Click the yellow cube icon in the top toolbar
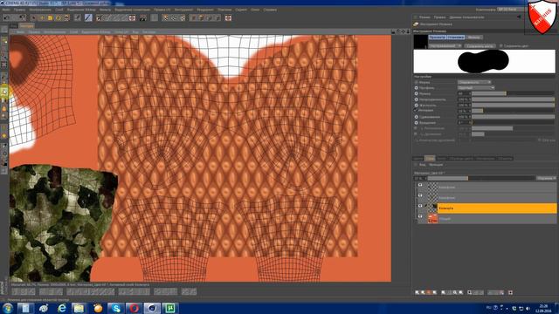 pyautogui.click(x=50, y=17)
